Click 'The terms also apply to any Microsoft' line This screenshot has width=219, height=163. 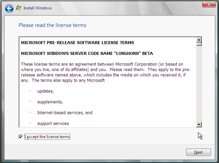click(x=68, y=81)
